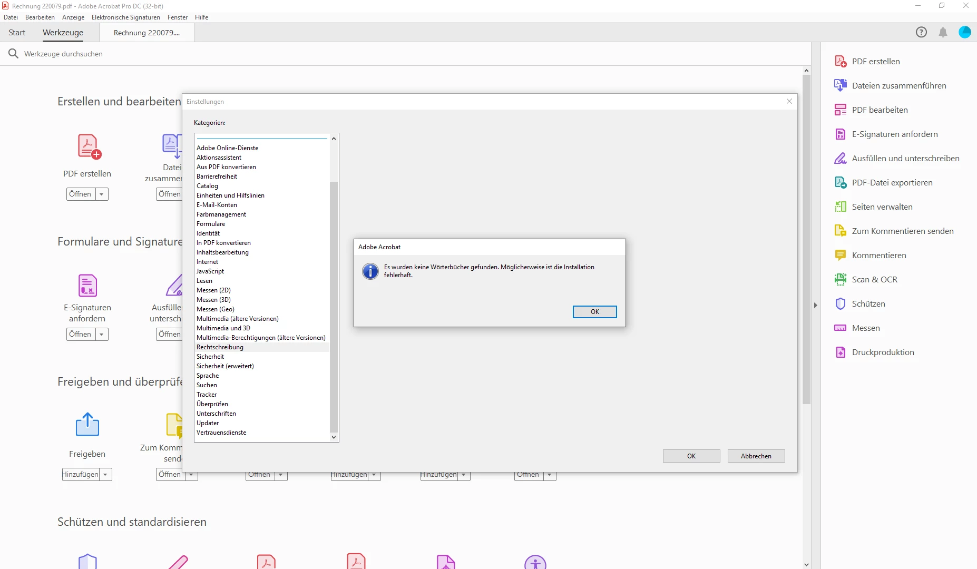Select Farbmanagement category
977x569 pixels.
tap(262, 214)
